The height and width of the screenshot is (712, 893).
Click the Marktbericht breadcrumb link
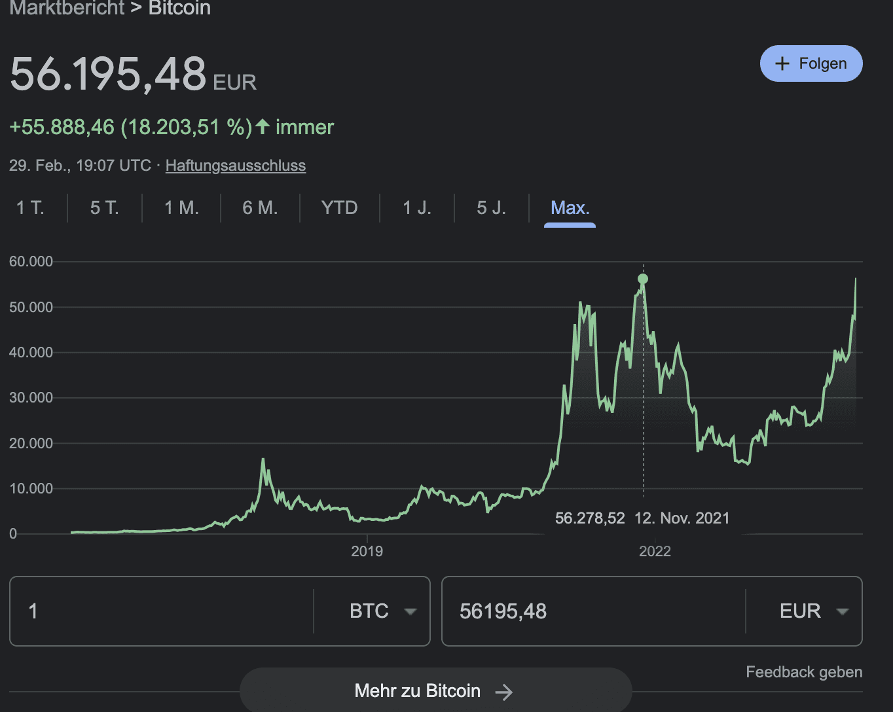67,9
